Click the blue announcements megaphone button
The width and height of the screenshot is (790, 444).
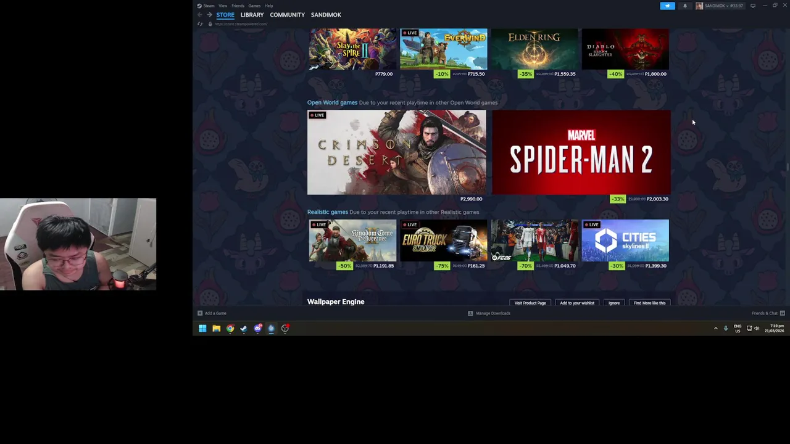(667, 6)
